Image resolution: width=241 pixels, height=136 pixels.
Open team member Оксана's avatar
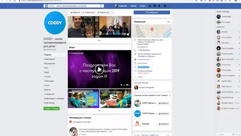(x=136, y=87)
